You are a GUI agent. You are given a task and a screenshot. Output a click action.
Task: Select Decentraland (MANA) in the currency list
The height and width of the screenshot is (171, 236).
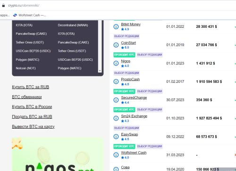pos(73,25)
